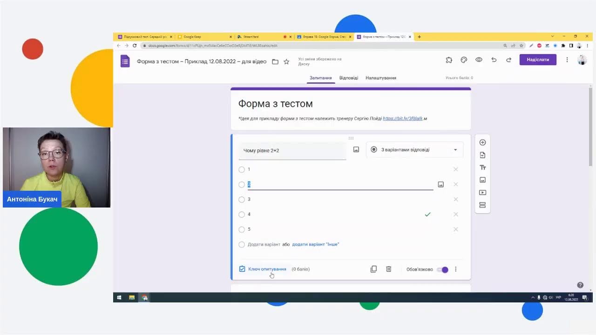Reload the browser page

pos(135,46)
